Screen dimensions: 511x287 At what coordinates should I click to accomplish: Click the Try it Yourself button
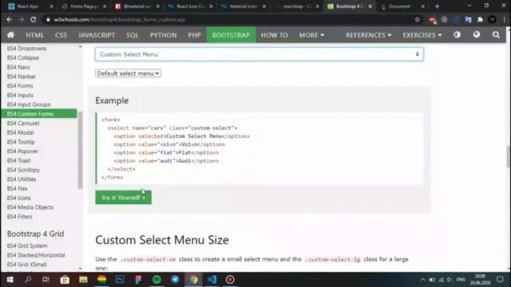coord(123,198)
